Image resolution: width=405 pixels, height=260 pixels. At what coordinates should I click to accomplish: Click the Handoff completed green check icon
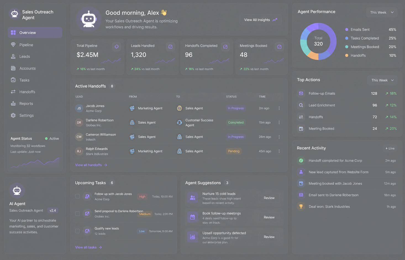click(301, 160)
